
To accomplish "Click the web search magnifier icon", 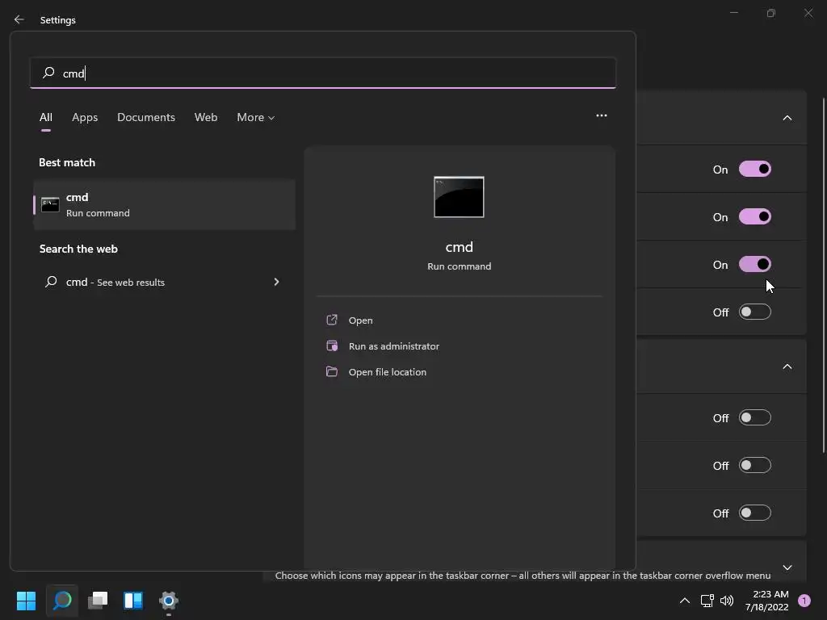I will (51, 282).
